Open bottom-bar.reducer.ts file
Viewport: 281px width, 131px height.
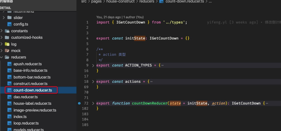coord(32,77)
